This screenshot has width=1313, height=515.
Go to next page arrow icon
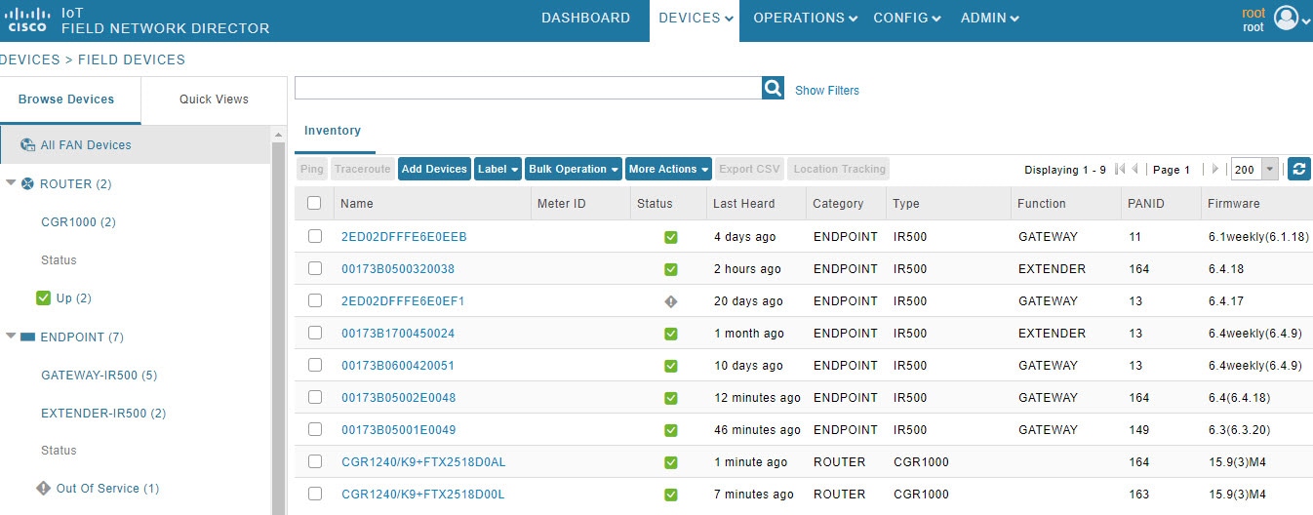pyautogui.click(x=1215, y=169)
